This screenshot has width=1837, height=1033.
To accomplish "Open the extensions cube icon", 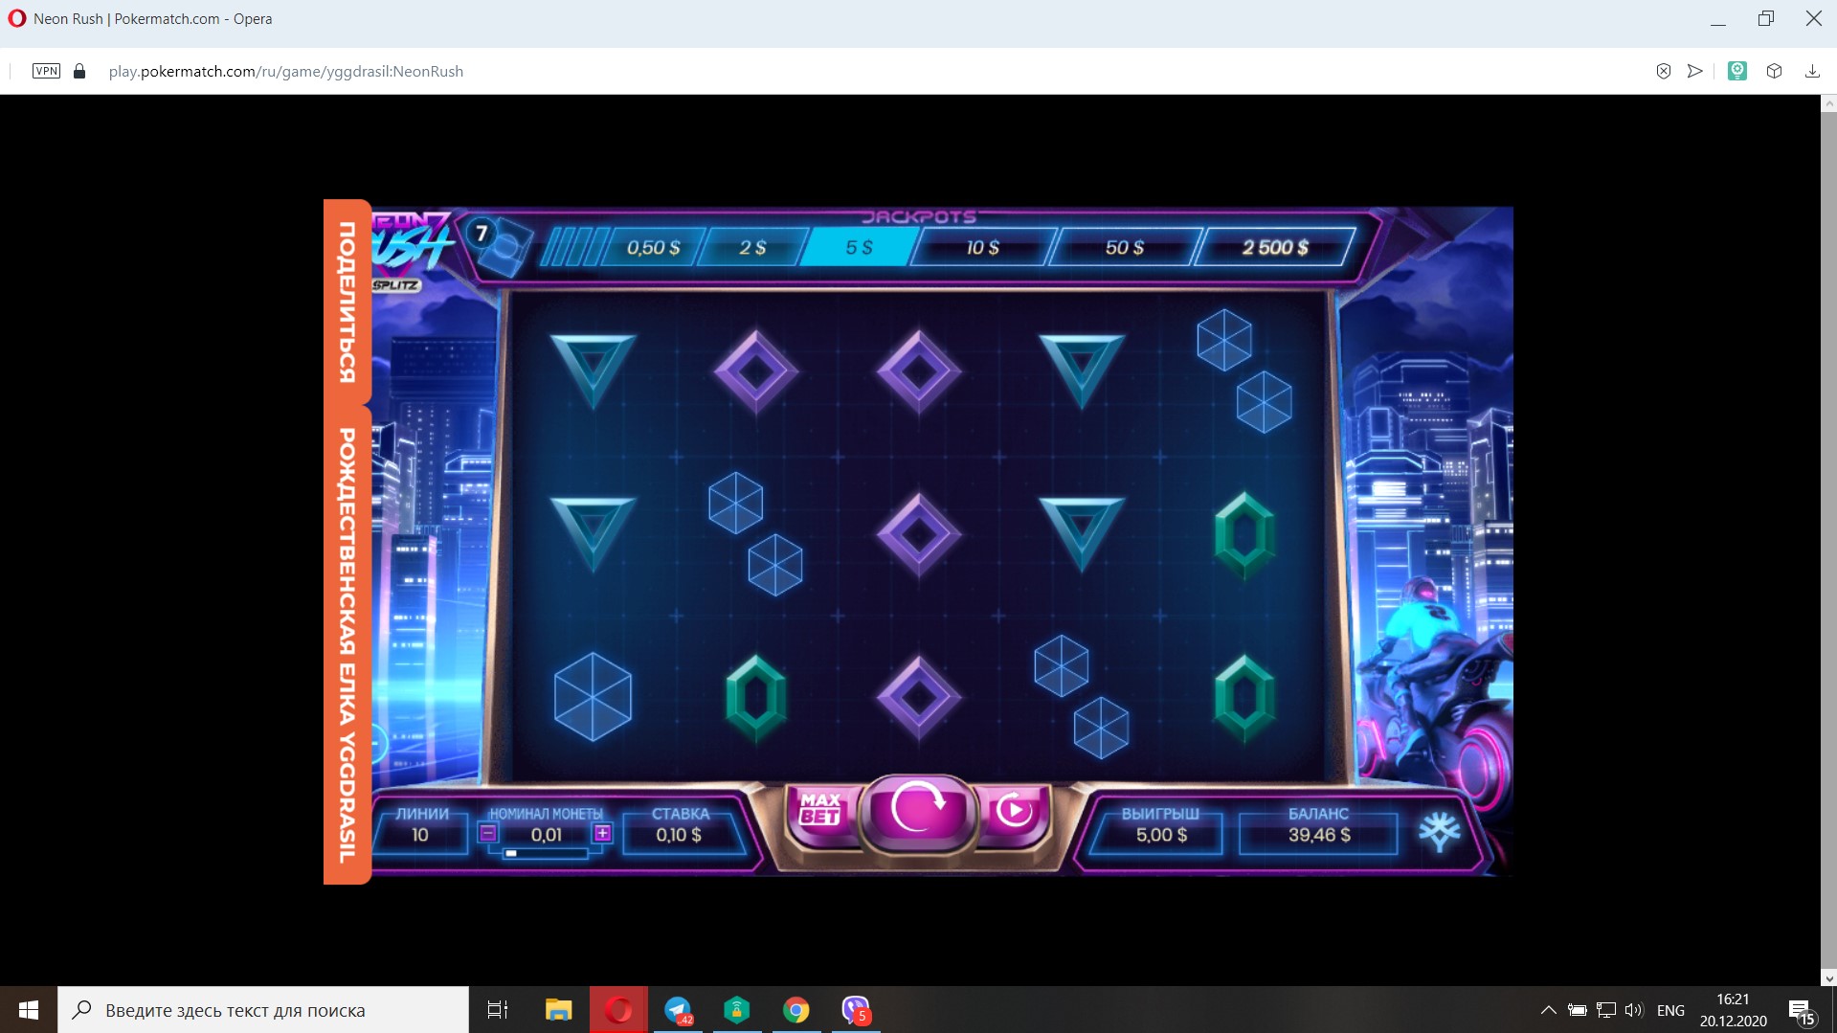I will click(1774, 71).
